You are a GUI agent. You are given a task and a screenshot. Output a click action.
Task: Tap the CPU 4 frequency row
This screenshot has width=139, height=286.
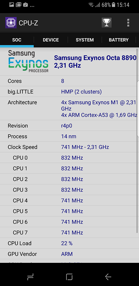(x=68, y=201)
